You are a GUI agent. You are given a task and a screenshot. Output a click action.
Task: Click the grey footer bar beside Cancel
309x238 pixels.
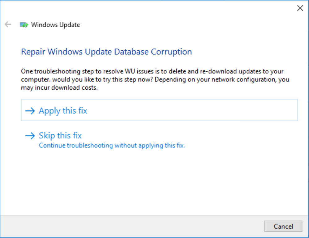click(132, 226)
